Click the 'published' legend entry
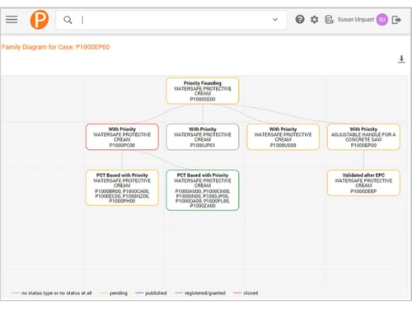Screen dimensions: 412x309 pyautogui.click(x=151, y=293)
